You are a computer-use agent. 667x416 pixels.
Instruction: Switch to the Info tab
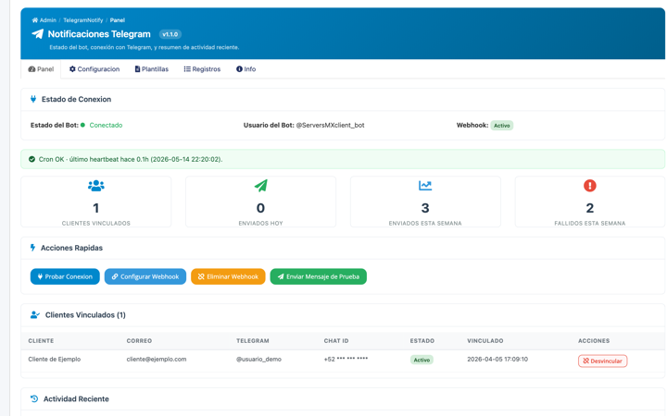click(x=245, y=69)
